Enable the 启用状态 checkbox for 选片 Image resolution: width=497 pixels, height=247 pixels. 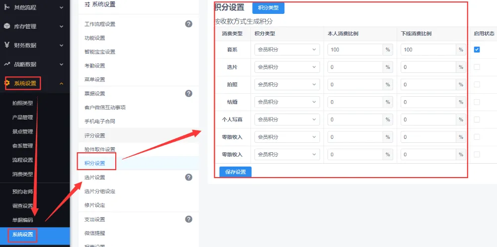pyautogui.click(x=477, y=67)
